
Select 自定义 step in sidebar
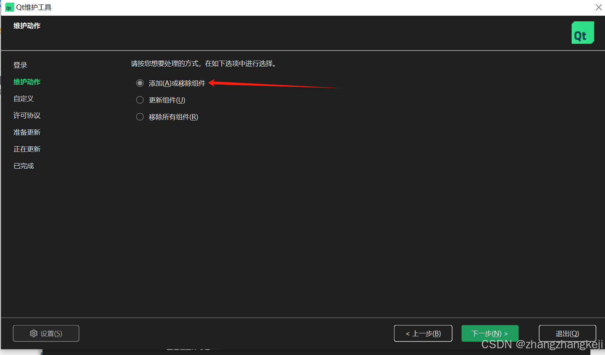click(x=24, y=99)
